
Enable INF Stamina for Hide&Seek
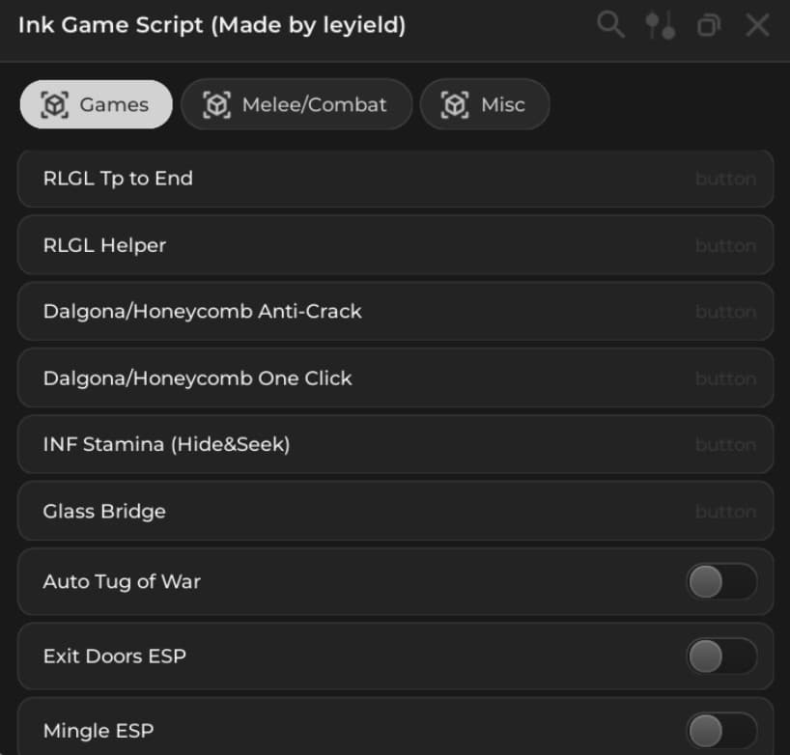[x=395, y=444]
